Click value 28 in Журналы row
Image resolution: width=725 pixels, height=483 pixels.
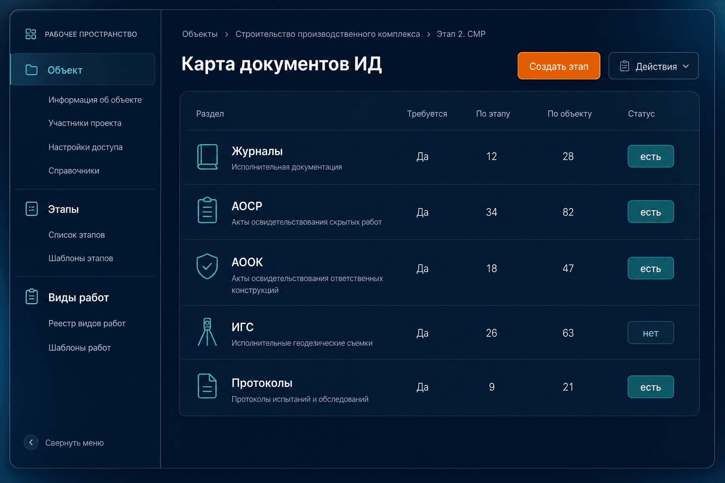click(x=568, y=157)
